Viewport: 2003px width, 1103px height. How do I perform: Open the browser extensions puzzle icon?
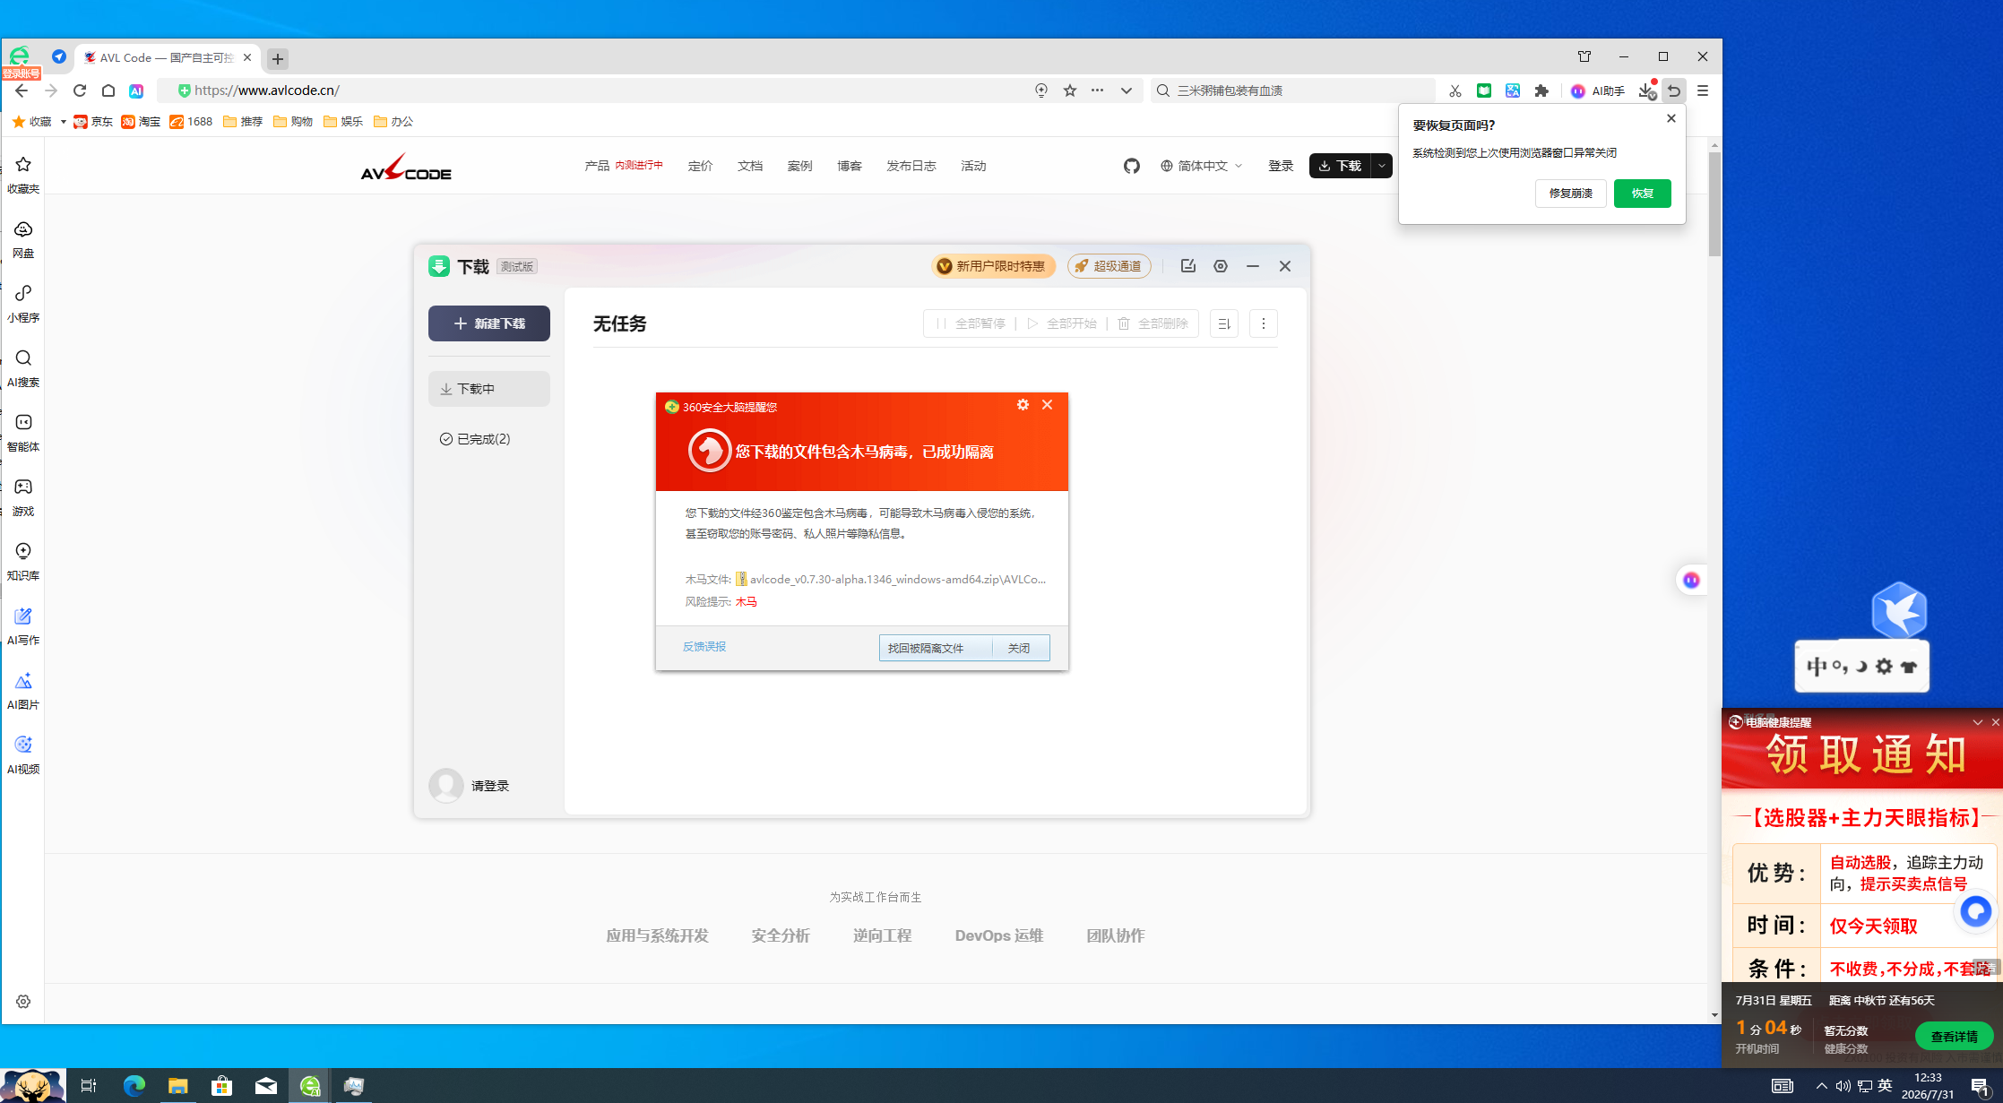(x=1541, y=90)
